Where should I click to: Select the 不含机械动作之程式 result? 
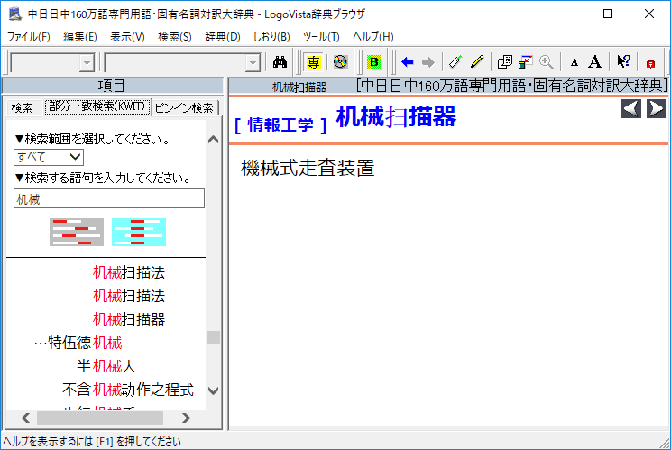128,390
